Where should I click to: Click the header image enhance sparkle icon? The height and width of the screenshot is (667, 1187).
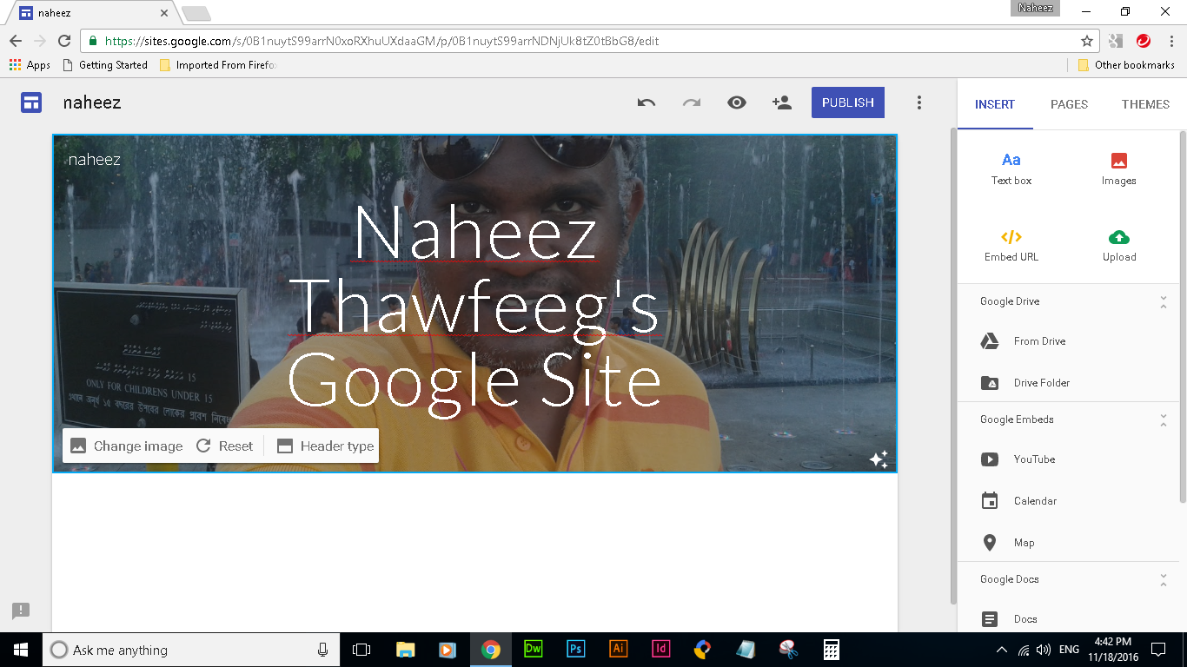tap(880, 458)
